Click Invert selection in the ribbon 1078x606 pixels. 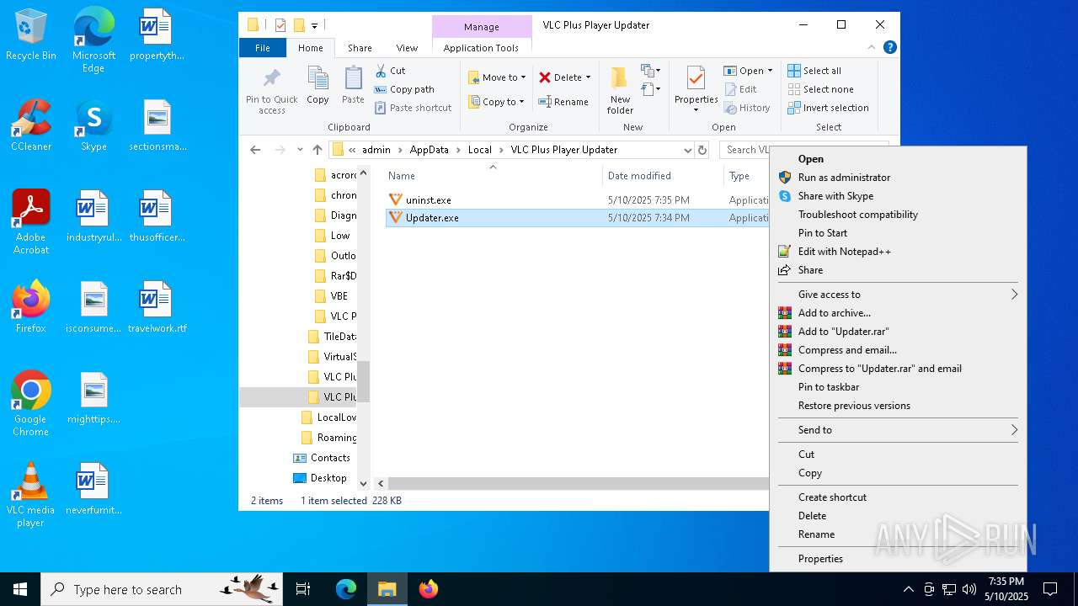click(828, 108)
